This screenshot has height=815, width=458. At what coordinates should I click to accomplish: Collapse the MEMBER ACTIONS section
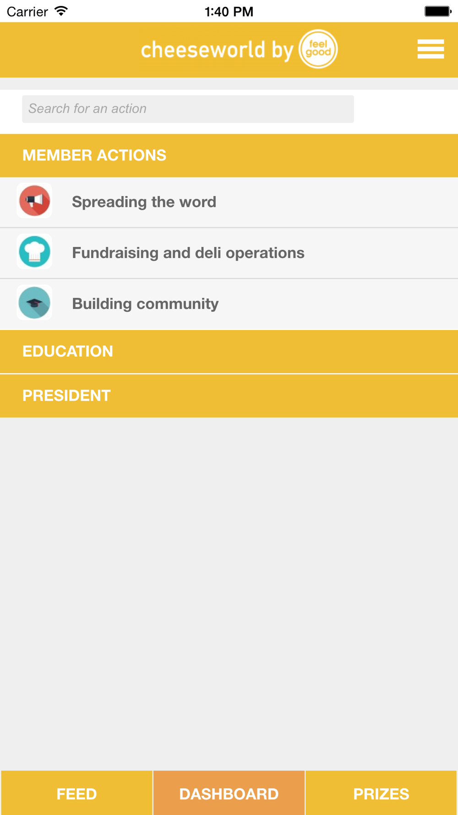click(229, 155)
